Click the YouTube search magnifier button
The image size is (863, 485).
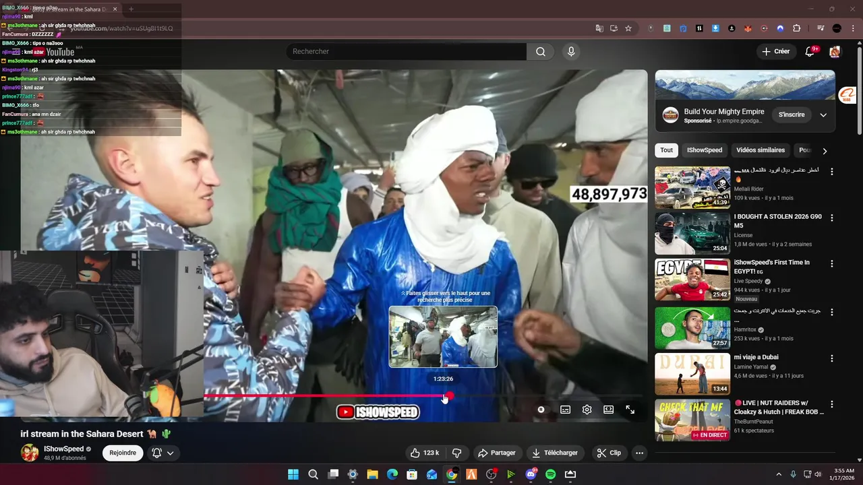(541, 51)
